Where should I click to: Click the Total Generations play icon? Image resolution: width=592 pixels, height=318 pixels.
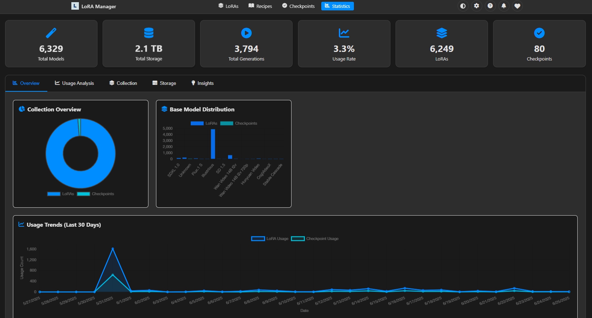[x=246, y=33]
